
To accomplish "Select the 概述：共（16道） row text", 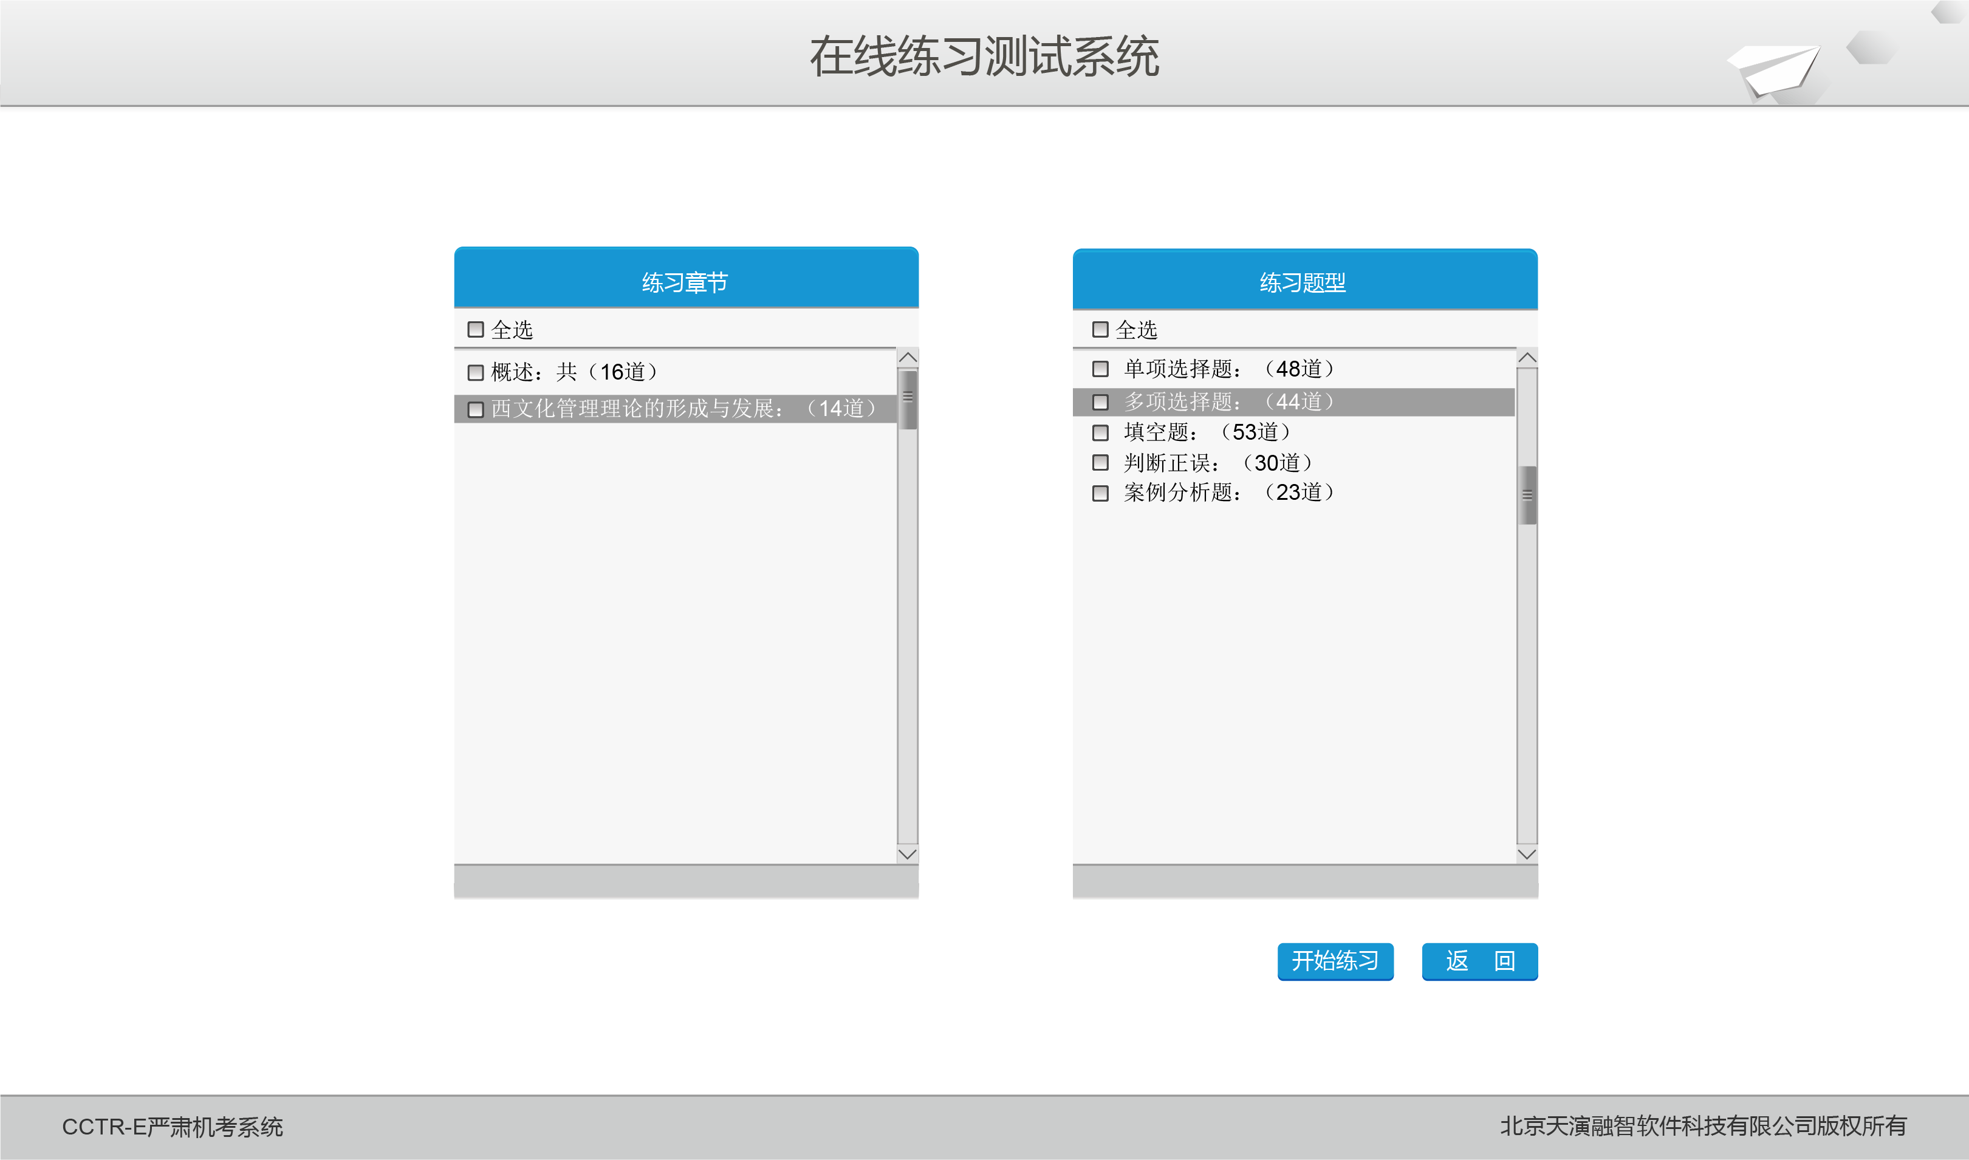I will [x=575, y=372].
